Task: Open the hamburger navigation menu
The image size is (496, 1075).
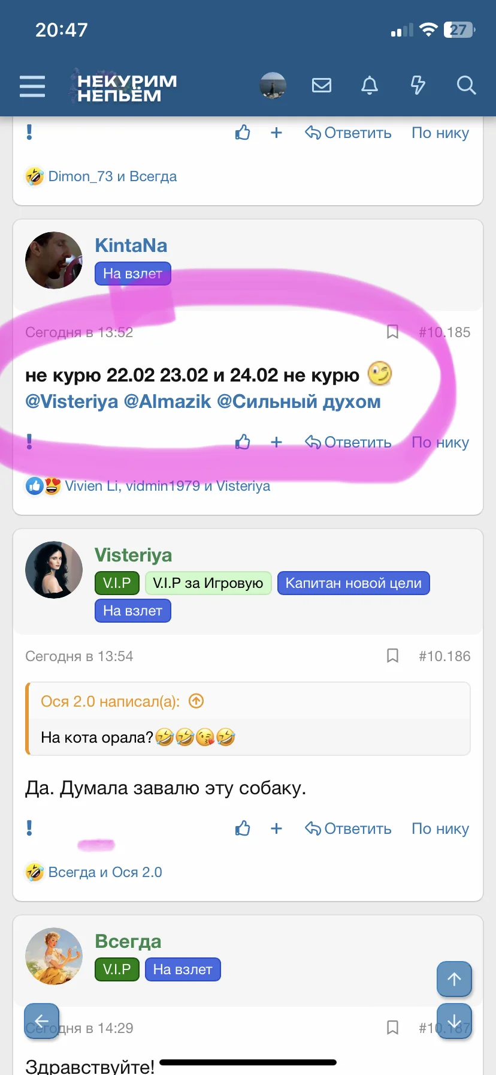Action: 32,86
